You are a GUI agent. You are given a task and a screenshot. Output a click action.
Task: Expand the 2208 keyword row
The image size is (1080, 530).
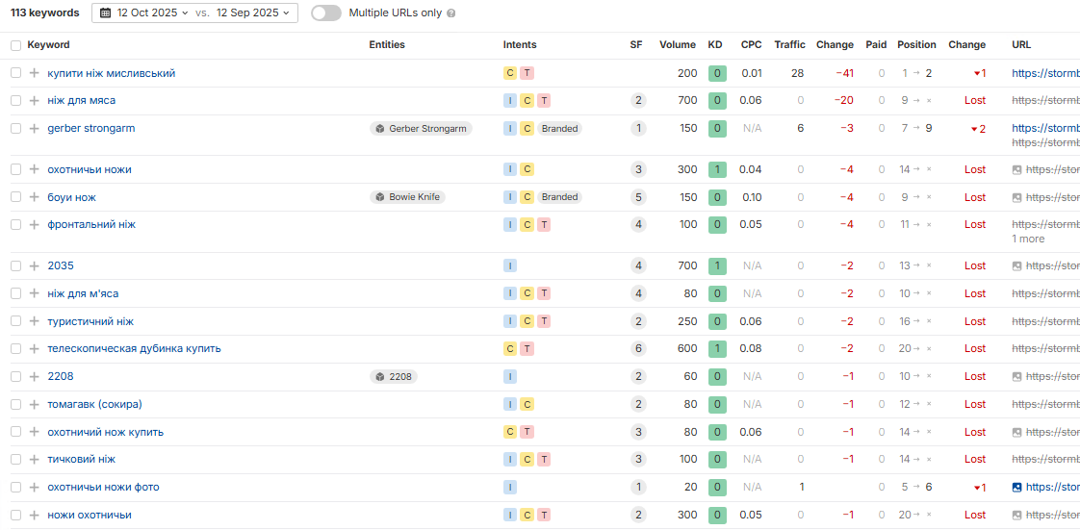(x=35, y=376)
